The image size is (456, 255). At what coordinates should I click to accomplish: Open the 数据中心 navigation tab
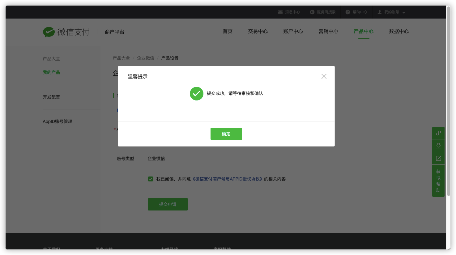pyautogui.click(x=399, y=32)
